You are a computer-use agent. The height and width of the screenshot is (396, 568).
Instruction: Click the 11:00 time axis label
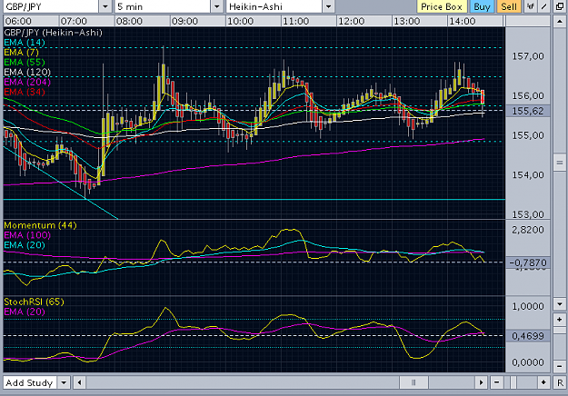coord(296,21)
